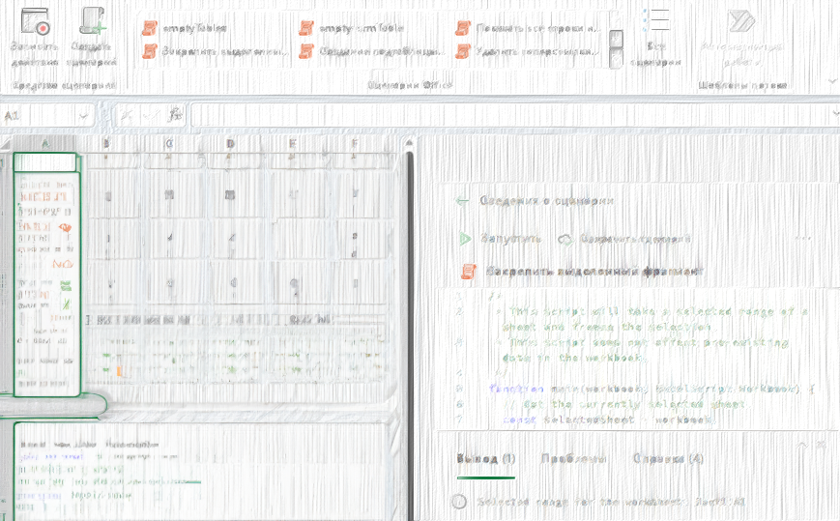Click the insert function fx icon

(x=175, y=115)
